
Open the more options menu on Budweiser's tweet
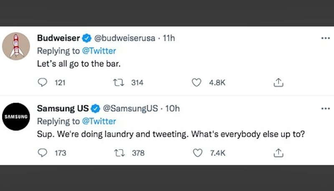click(325, 38)
